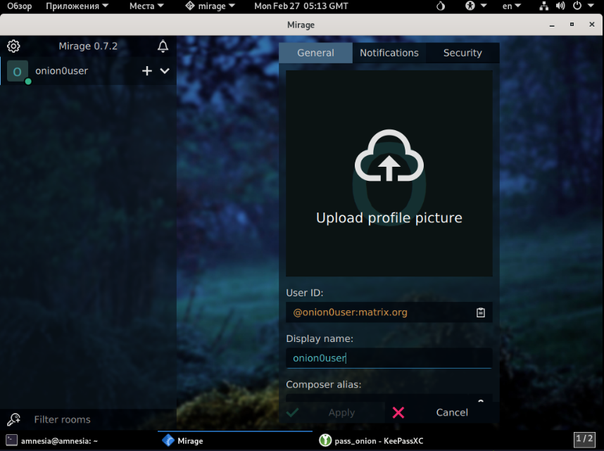Click the notifications bell icon
This screenshot has width=604, height=451.
point(163,46)
